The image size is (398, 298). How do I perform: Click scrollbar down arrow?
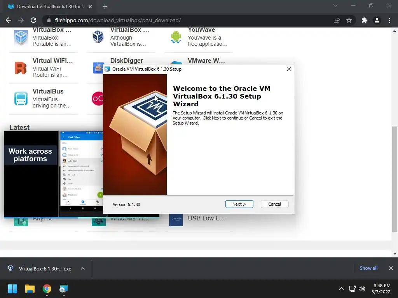tap(395, 254)
